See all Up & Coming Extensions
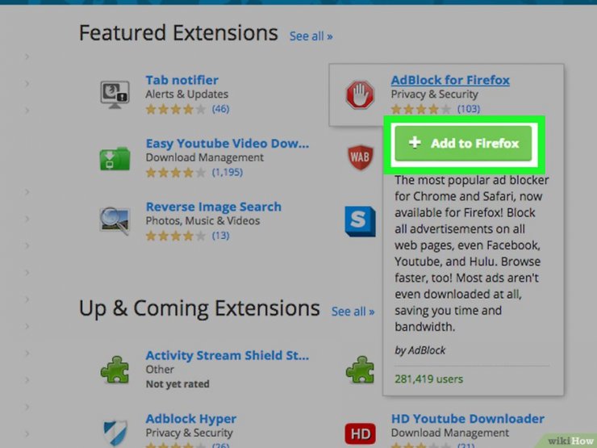 tap(353, 312)
